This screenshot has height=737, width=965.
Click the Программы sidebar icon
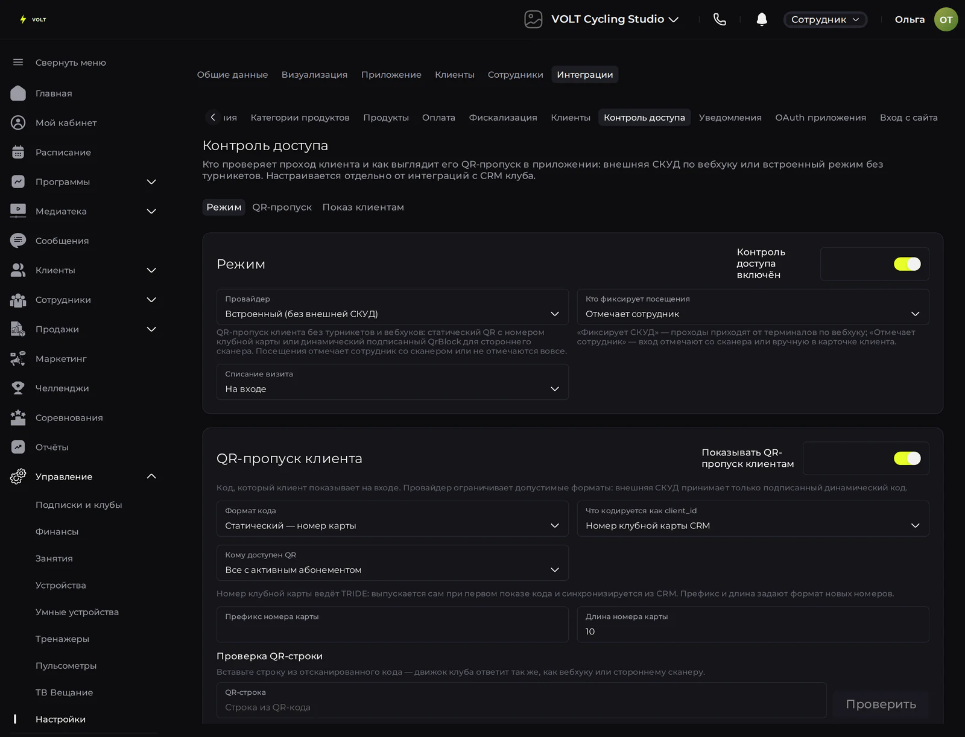click(18, 182)
